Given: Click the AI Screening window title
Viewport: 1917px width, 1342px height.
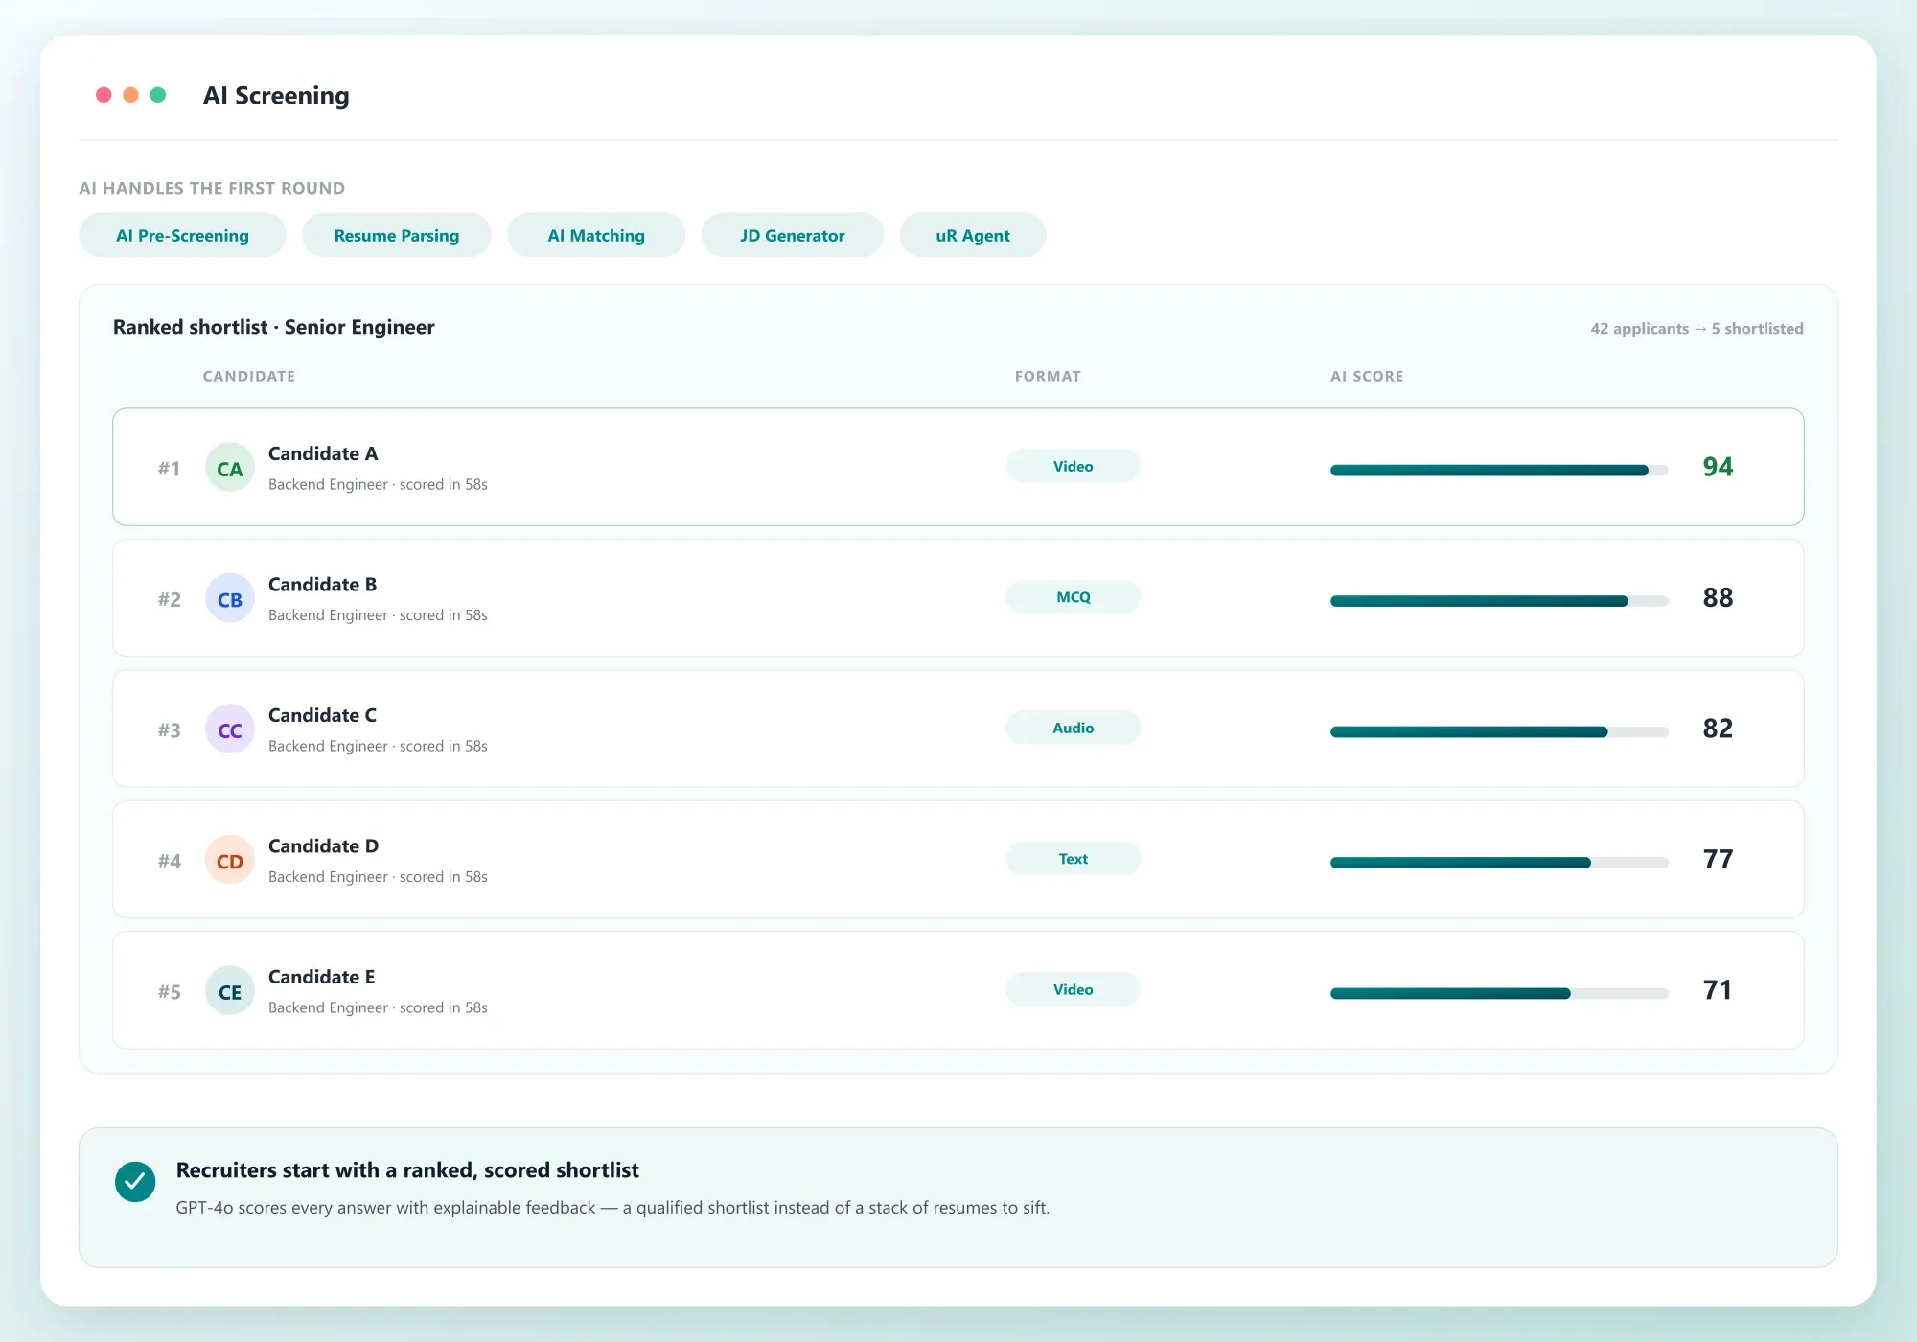Looking at the screenshot, I should tap(276, 95).
